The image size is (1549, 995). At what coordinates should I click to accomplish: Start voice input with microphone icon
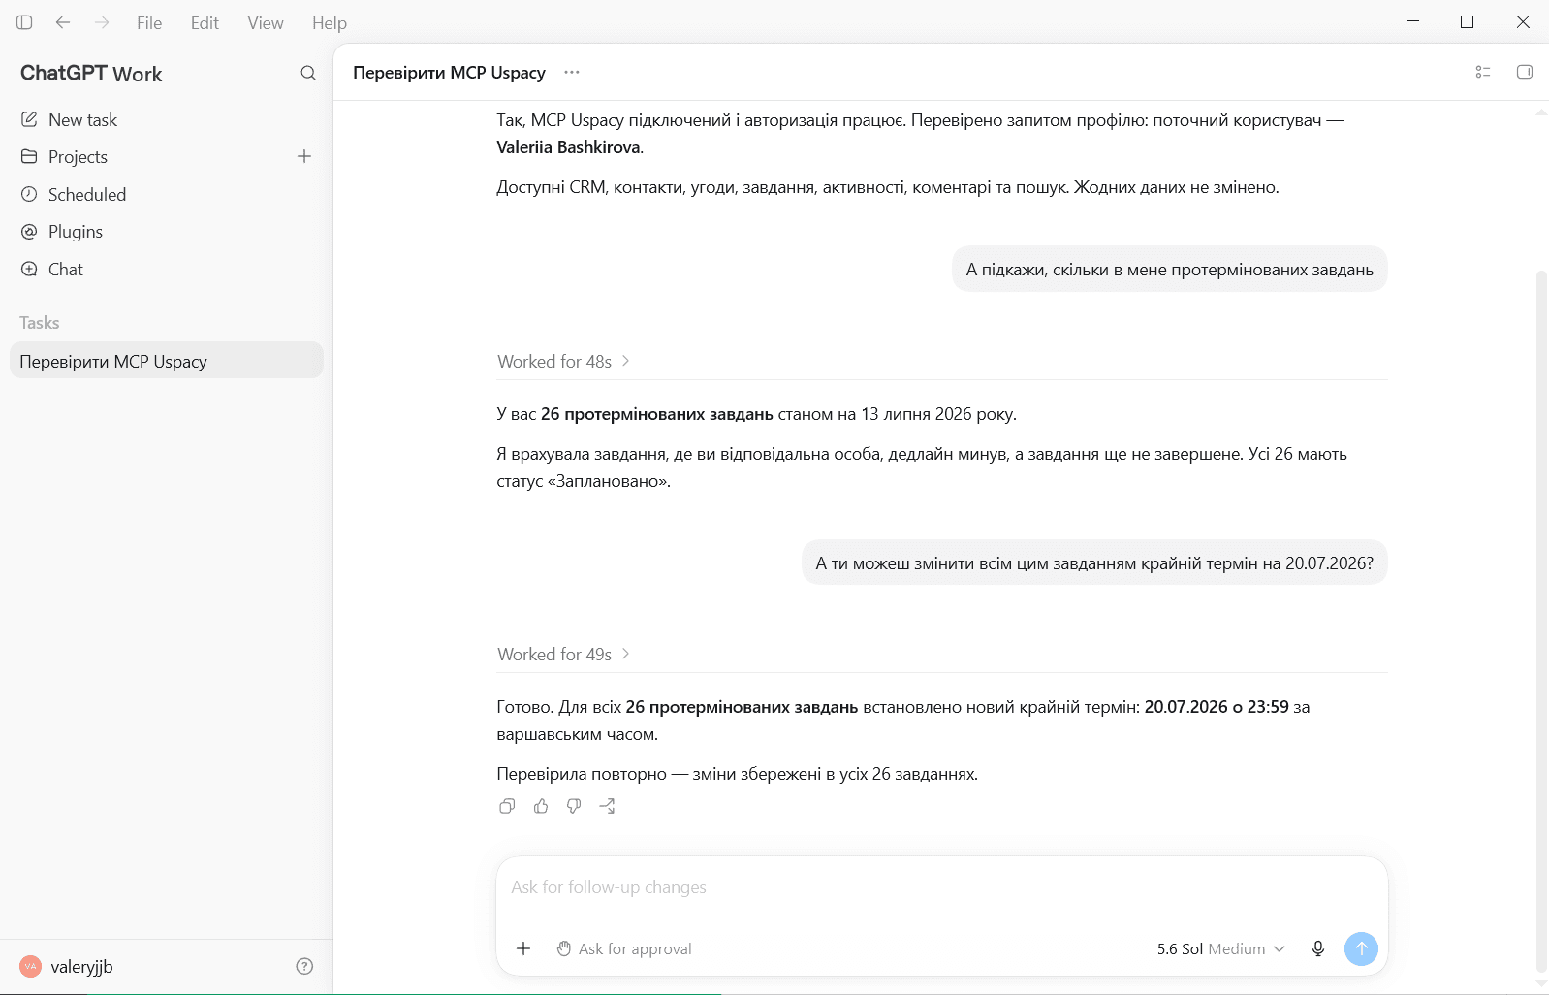[x=1318, y=948]
